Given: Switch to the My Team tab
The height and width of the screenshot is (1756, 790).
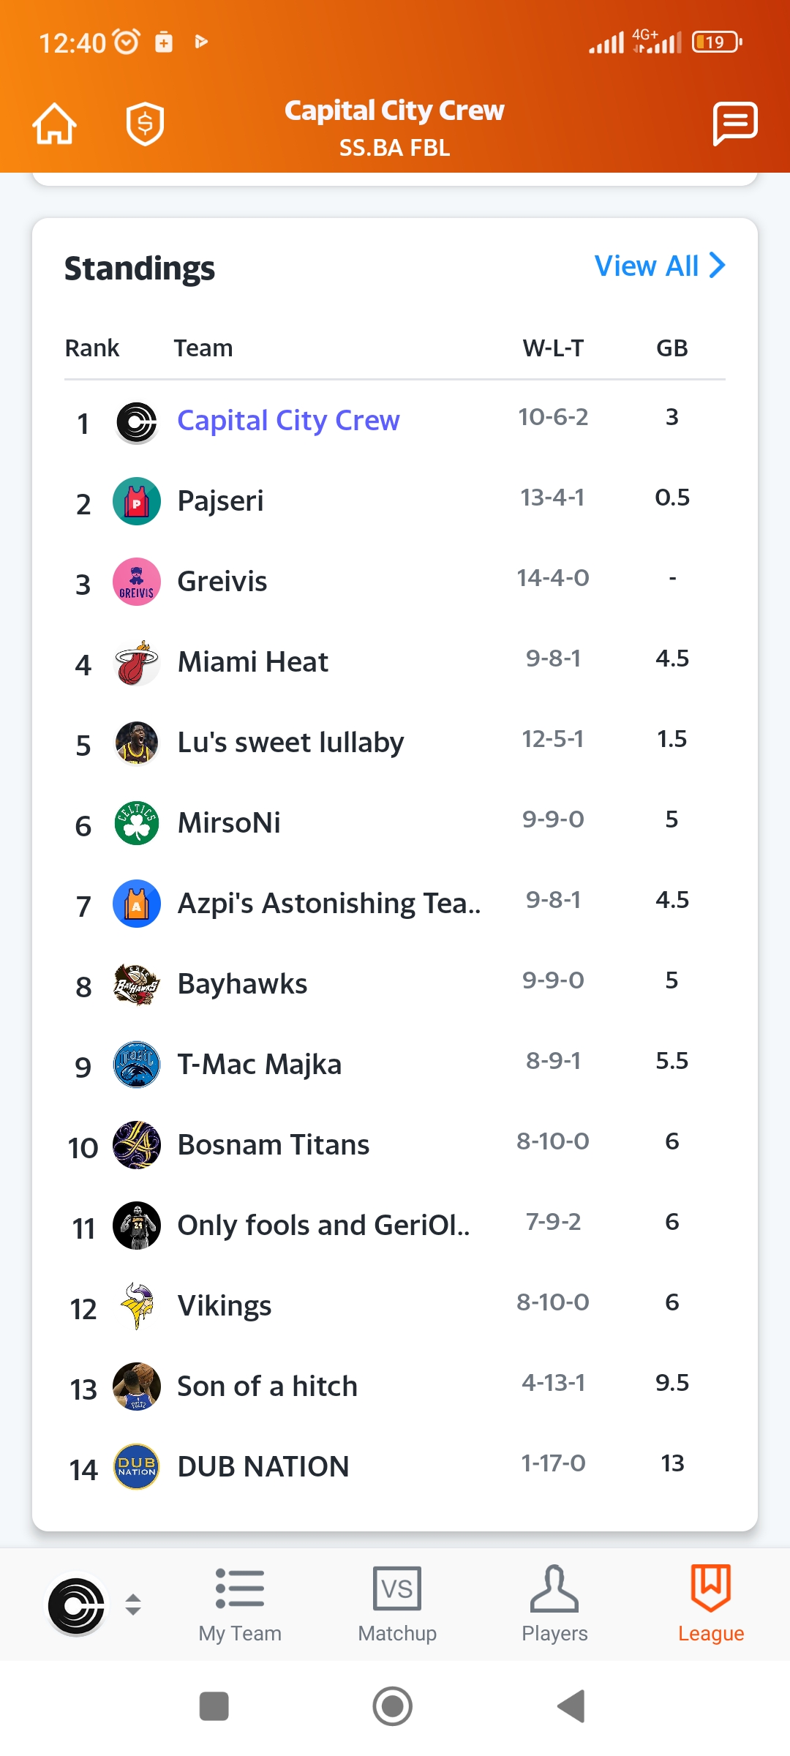Looking at the screenshot, I should (240, 1606).
